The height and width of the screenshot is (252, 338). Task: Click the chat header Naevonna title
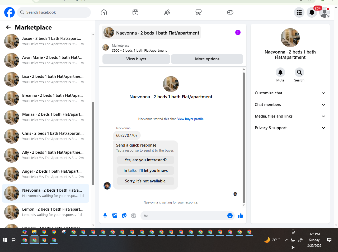tap(151, 32)
